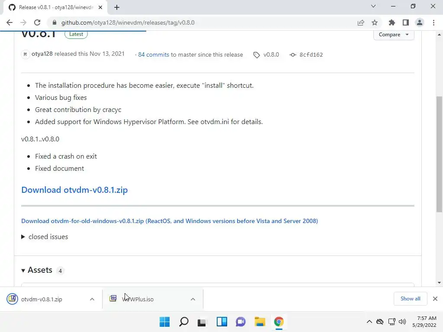This screenshot has width=443, height=332.
Task: Click the Latest release badge
Action: tap(76, 34)
